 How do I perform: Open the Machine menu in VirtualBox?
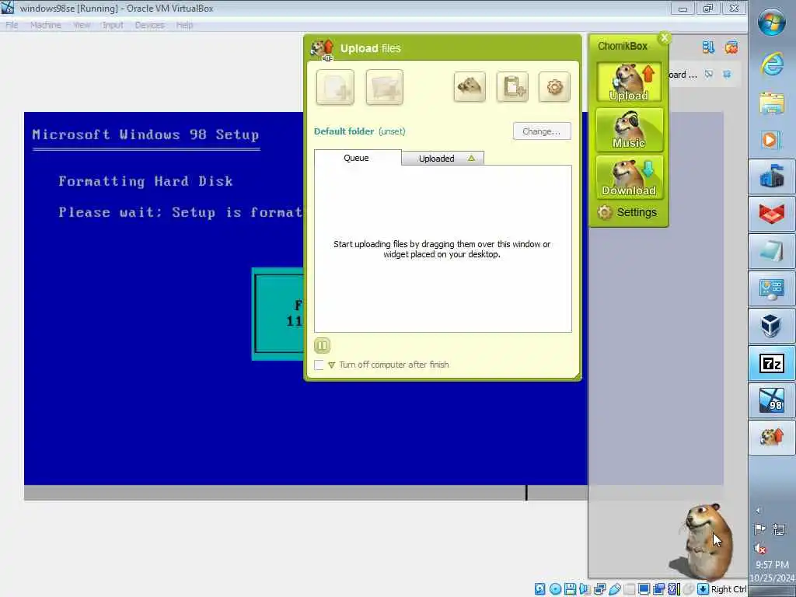(x=46, y=25)
